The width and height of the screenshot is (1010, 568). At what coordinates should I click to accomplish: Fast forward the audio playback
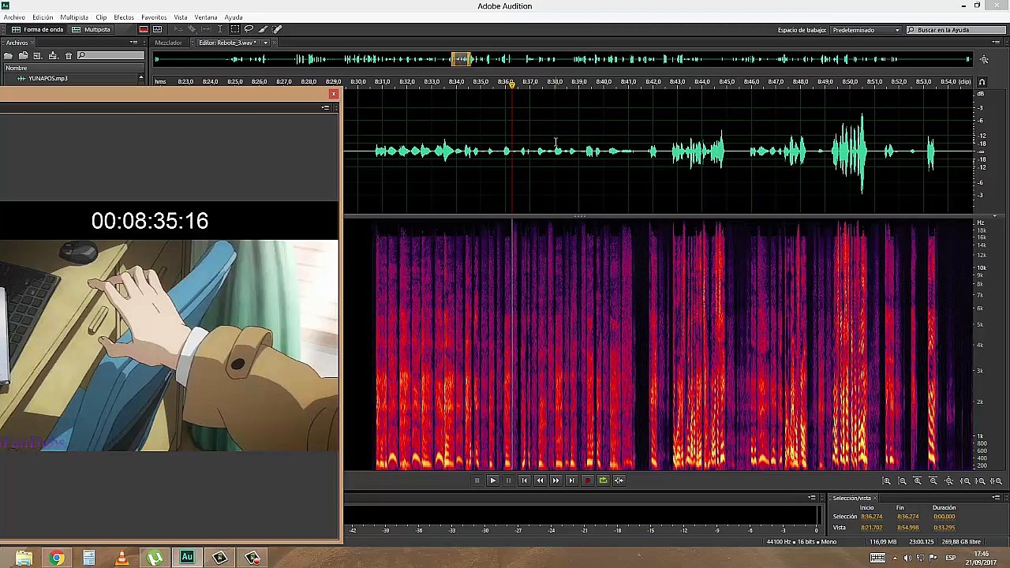pos(555,480)
